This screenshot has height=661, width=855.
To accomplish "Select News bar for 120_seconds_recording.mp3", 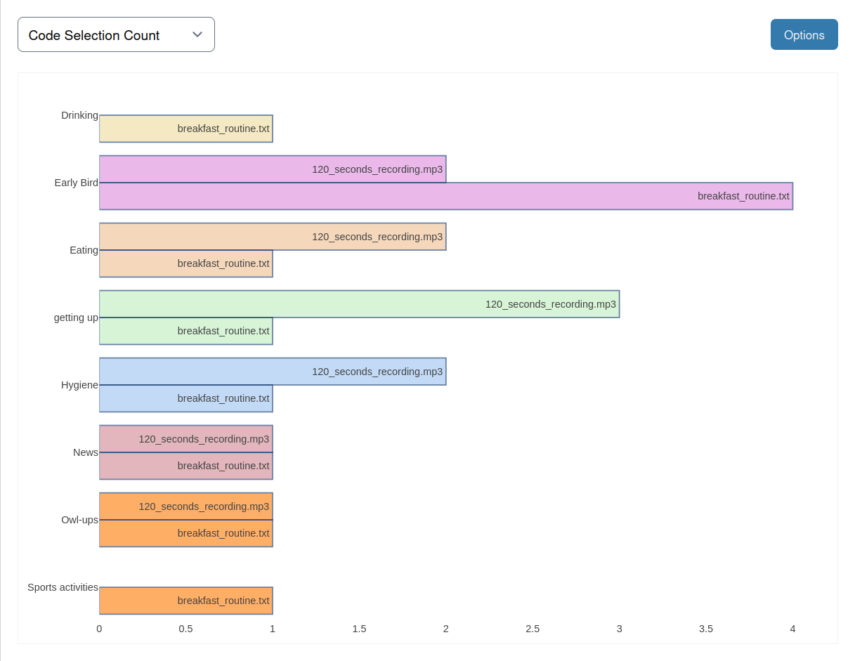I will (185, 439).
